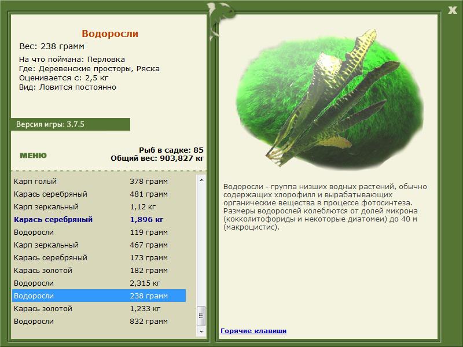Click the Водоросли title heading
Viewport: 463px width, 347px height.
coord(110,34)
